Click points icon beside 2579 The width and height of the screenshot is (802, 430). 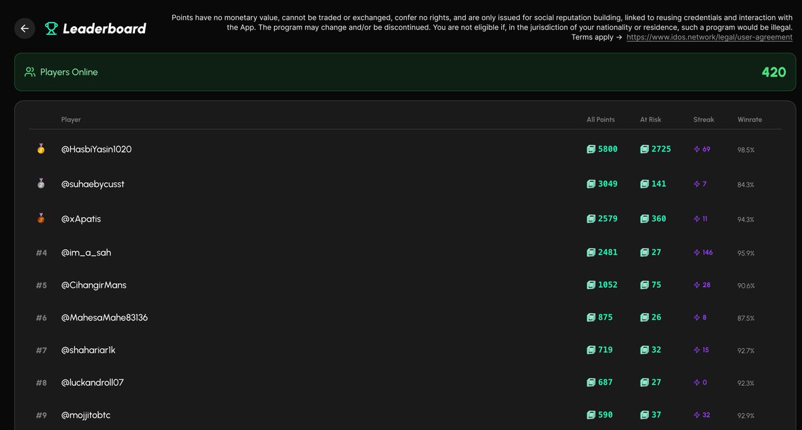coord(591,218)
